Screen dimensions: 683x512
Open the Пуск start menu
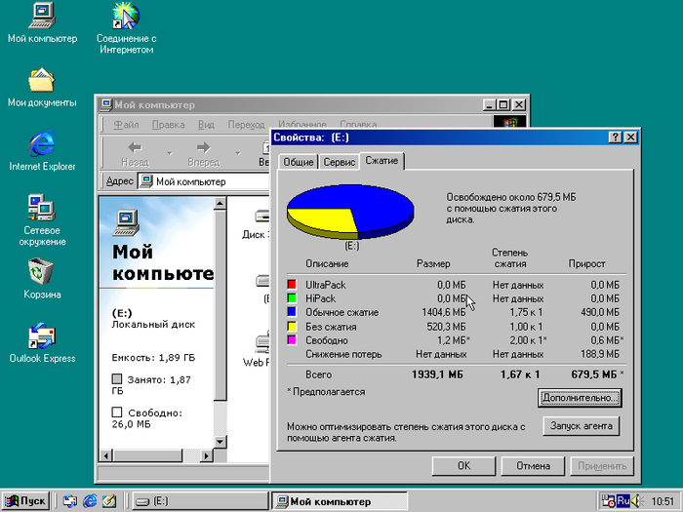click(x=25, y=501)
